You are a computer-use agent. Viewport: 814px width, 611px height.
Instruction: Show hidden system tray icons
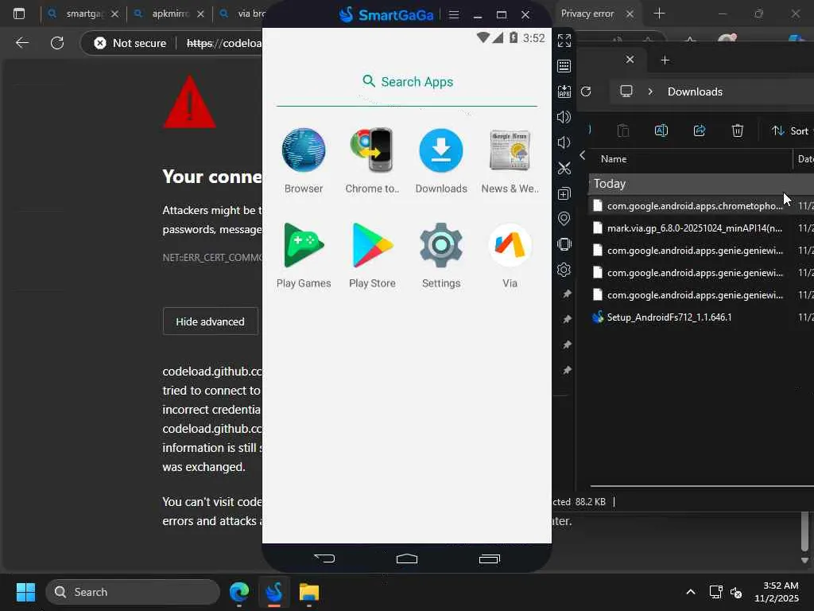691,592
